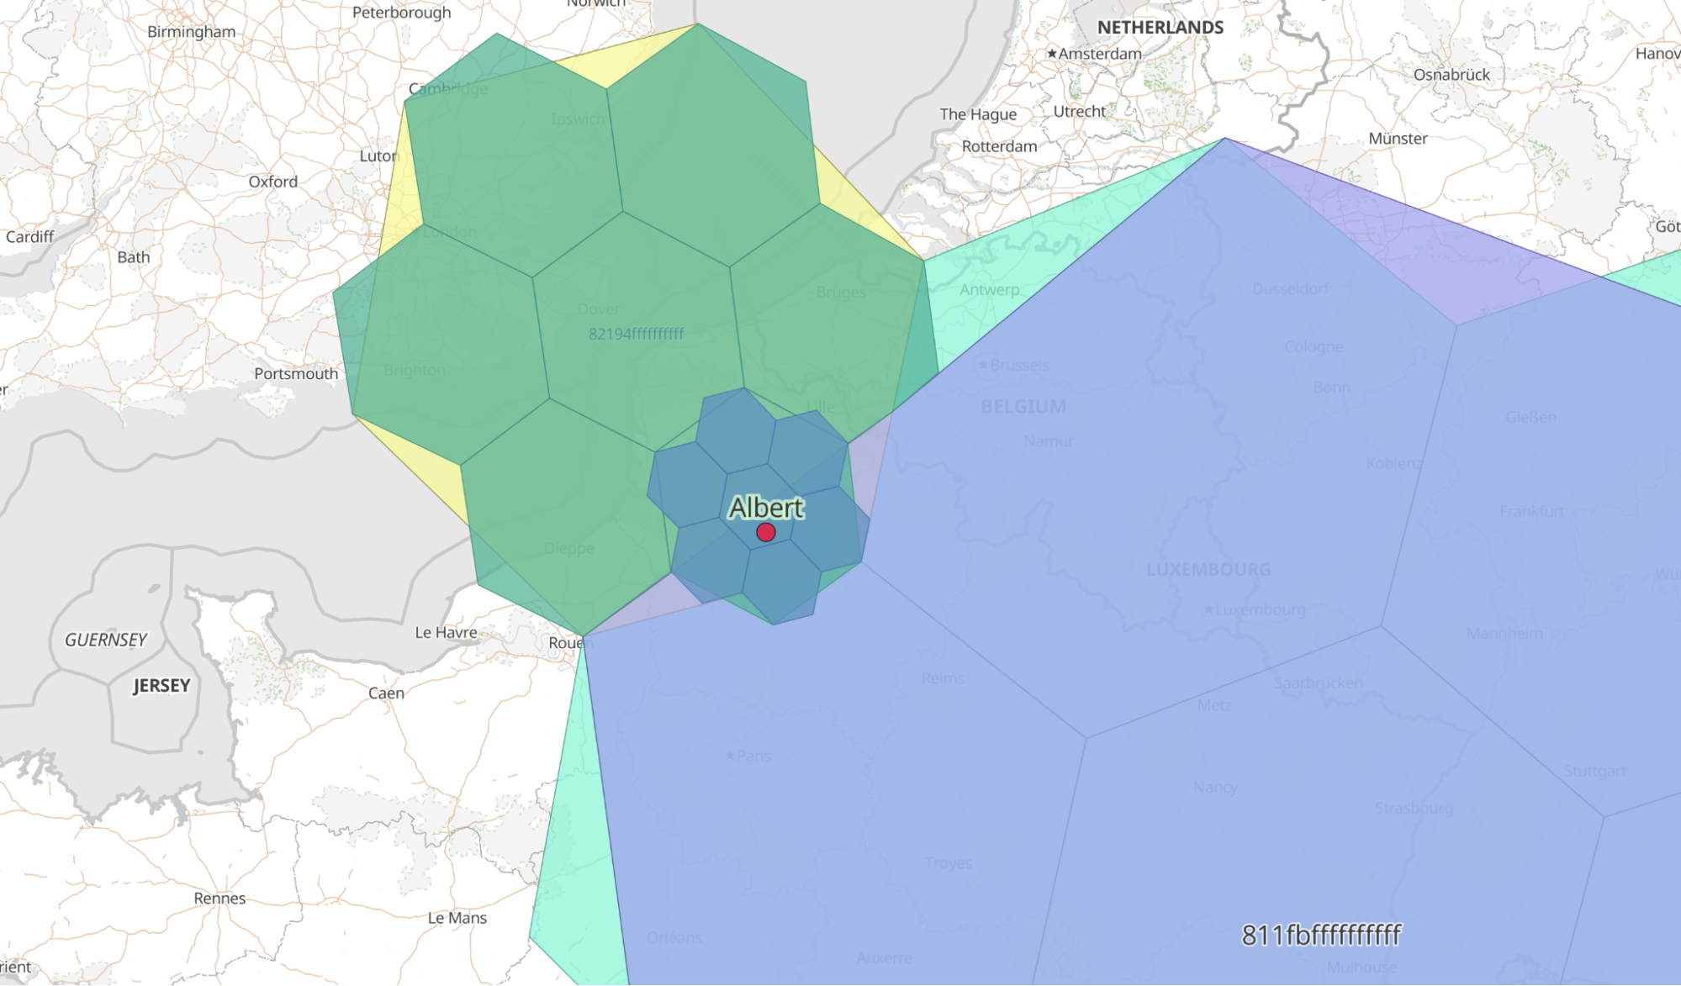Click the Bruges city label
This screenshot has height=986, width=1681.
click(x=841, y=293)
